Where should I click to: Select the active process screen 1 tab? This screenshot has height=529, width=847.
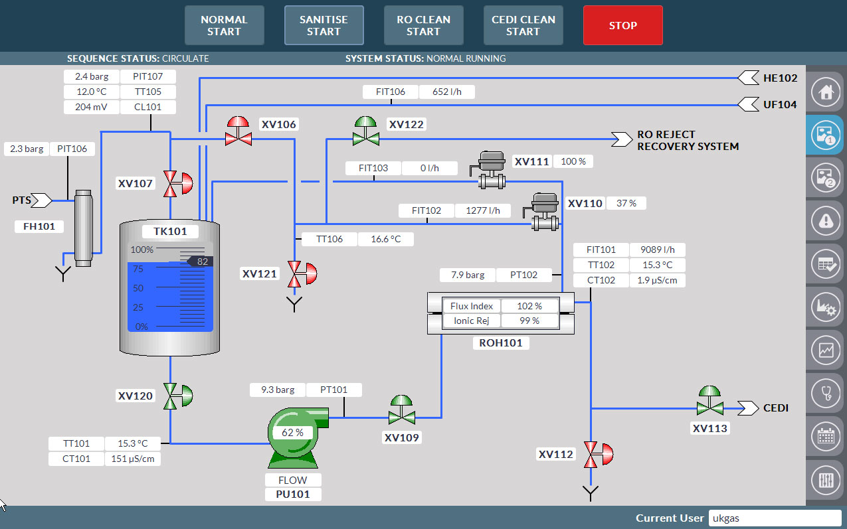(826, 135)
